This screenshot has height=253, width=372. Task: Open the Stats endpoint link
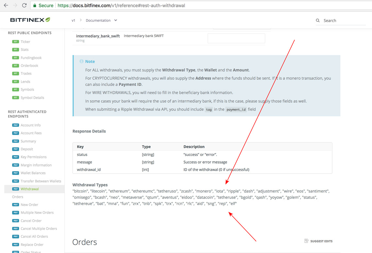coord(25,49)
